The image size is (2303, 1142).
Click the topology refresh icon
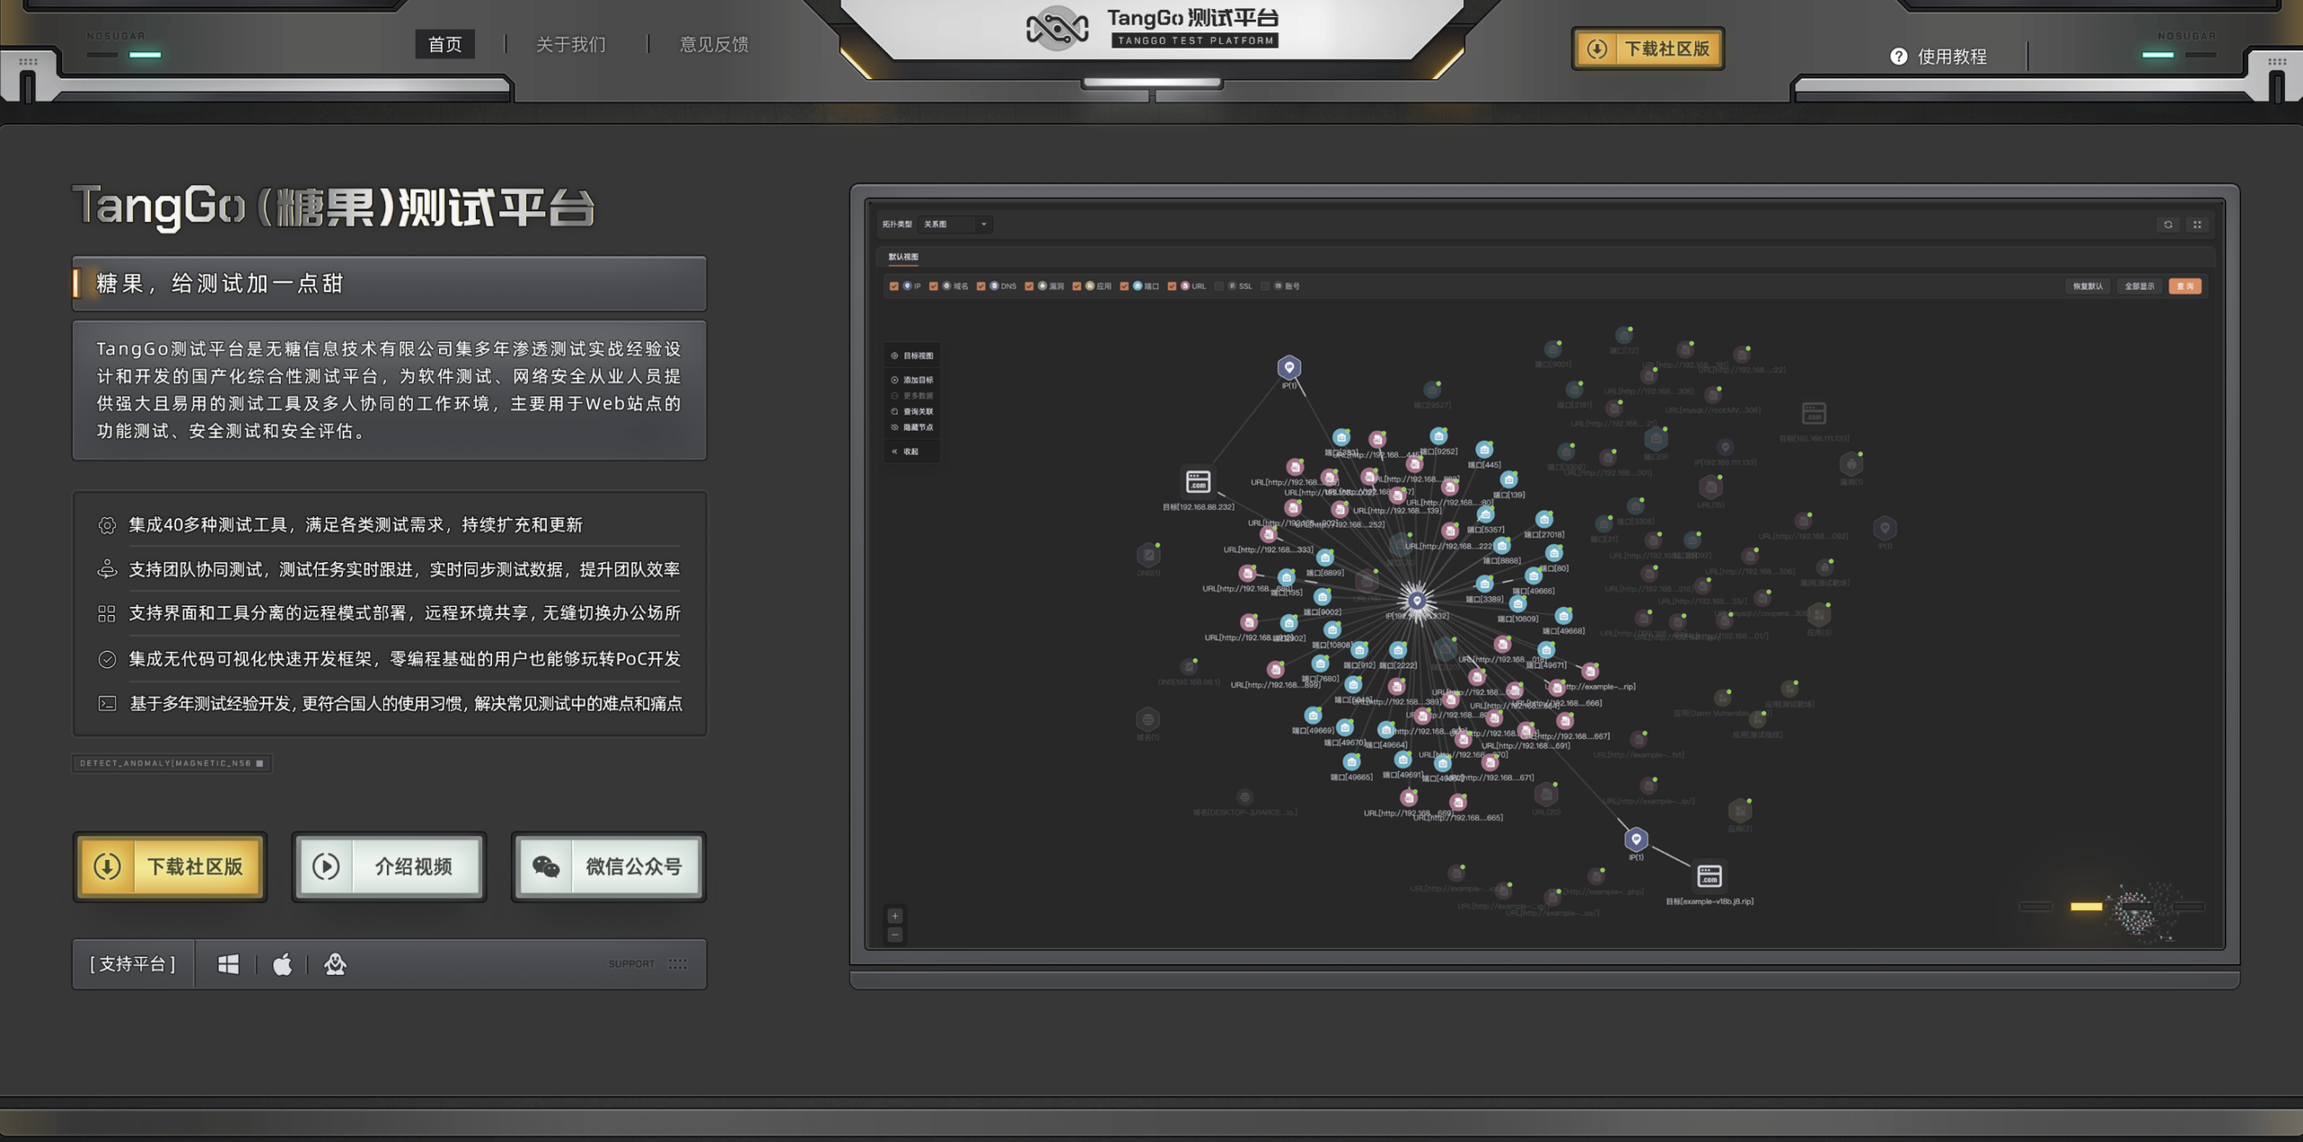[x=2168, y=225]
